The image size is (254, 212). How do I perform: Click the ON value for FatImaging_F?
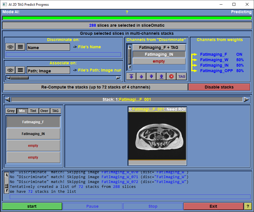239,54
